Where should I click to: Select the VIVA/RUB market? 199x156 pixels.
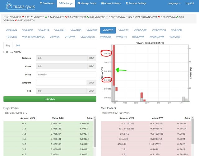coord(76,30)
